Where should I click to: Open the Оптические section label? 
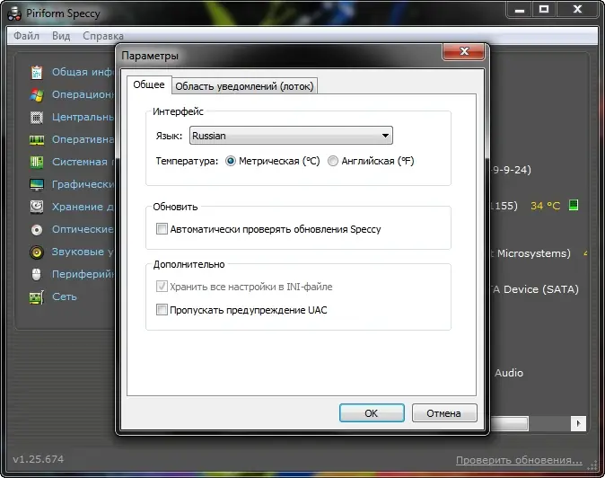(83, 229)
